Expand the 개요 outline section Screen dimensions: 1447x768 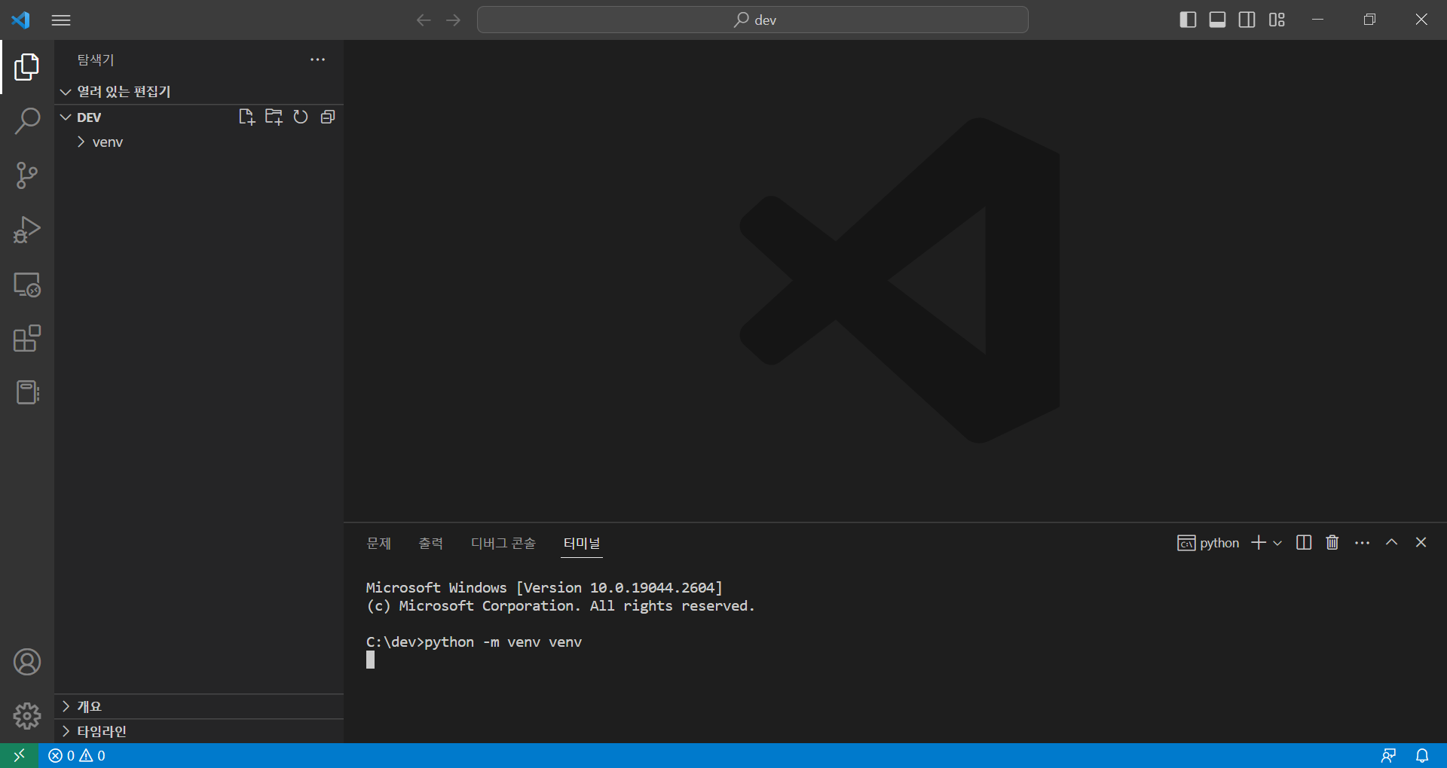[x=199, y=706]
